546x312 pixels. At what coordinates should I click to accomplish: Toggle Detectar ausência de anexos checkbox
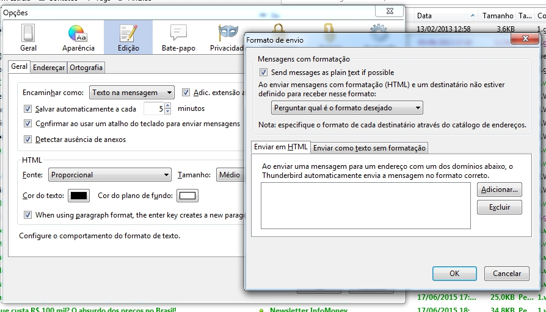28,140
